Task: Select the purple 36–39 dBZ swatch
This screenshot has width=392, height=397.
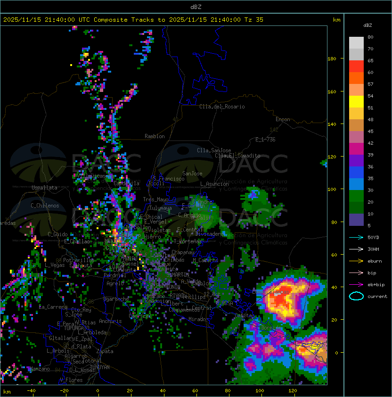Action: point(356,161)
